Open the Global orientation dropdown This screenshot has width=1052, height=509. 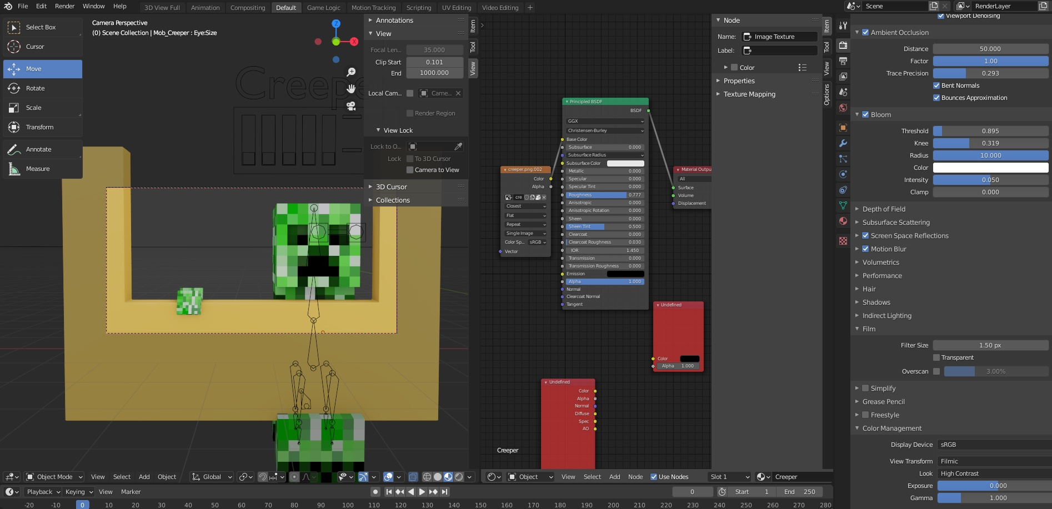(x=212, y=477)
